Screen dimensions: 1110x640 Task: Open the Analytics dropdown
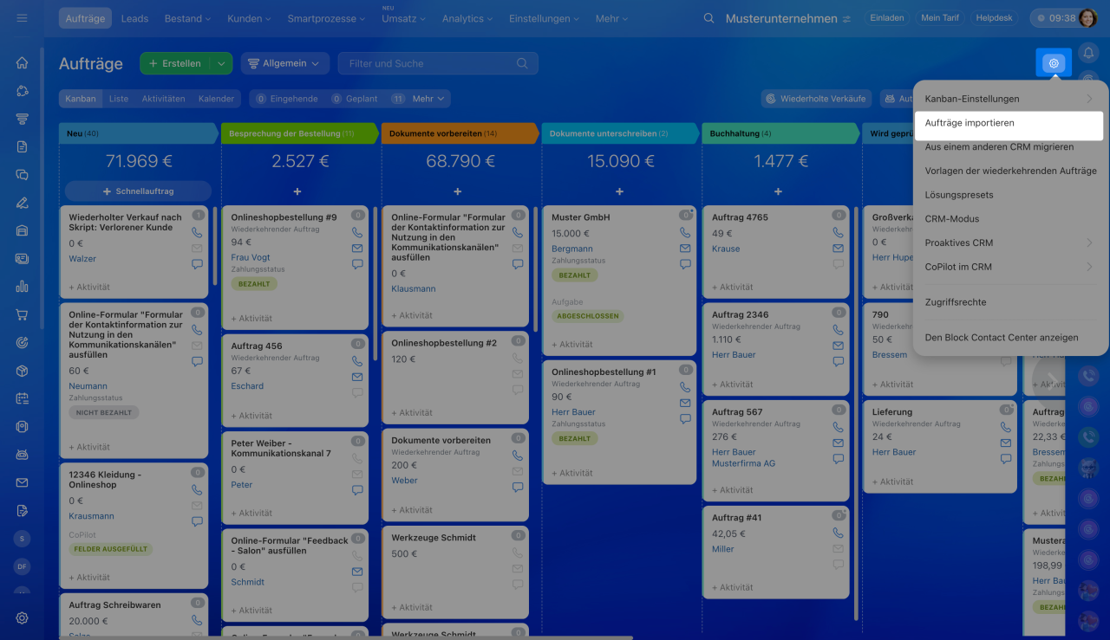[468, 18]
